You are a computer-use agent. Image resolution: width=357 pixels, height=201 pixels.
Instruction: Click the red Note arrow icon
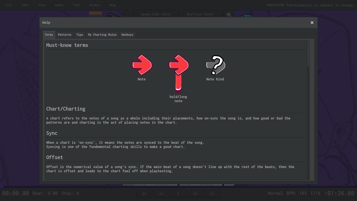pyautogui.click(x=142, y=65)
